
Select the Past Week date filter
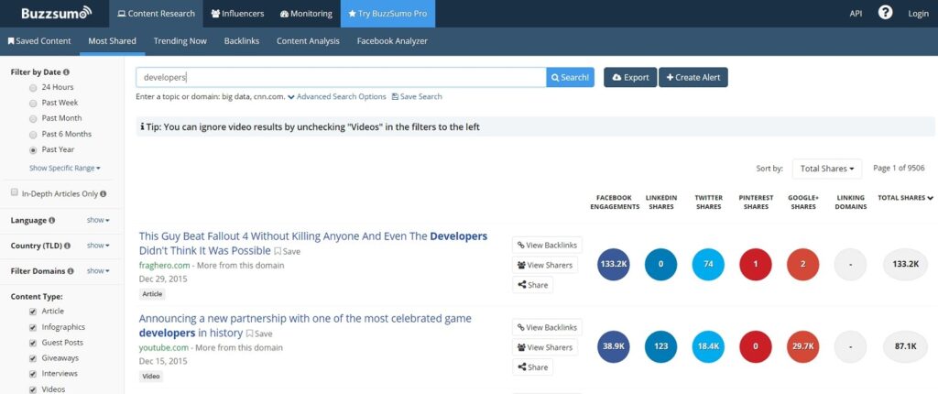34,103
